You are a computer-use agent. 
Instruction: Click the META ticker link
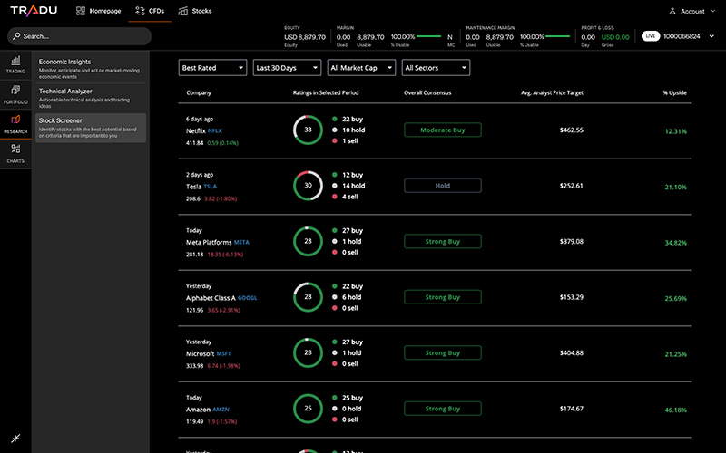coord(241,242)
